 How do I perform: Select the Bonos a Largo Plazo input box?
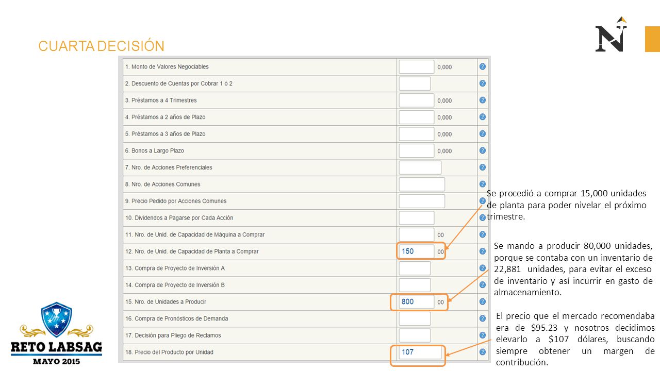click(417, 150)
